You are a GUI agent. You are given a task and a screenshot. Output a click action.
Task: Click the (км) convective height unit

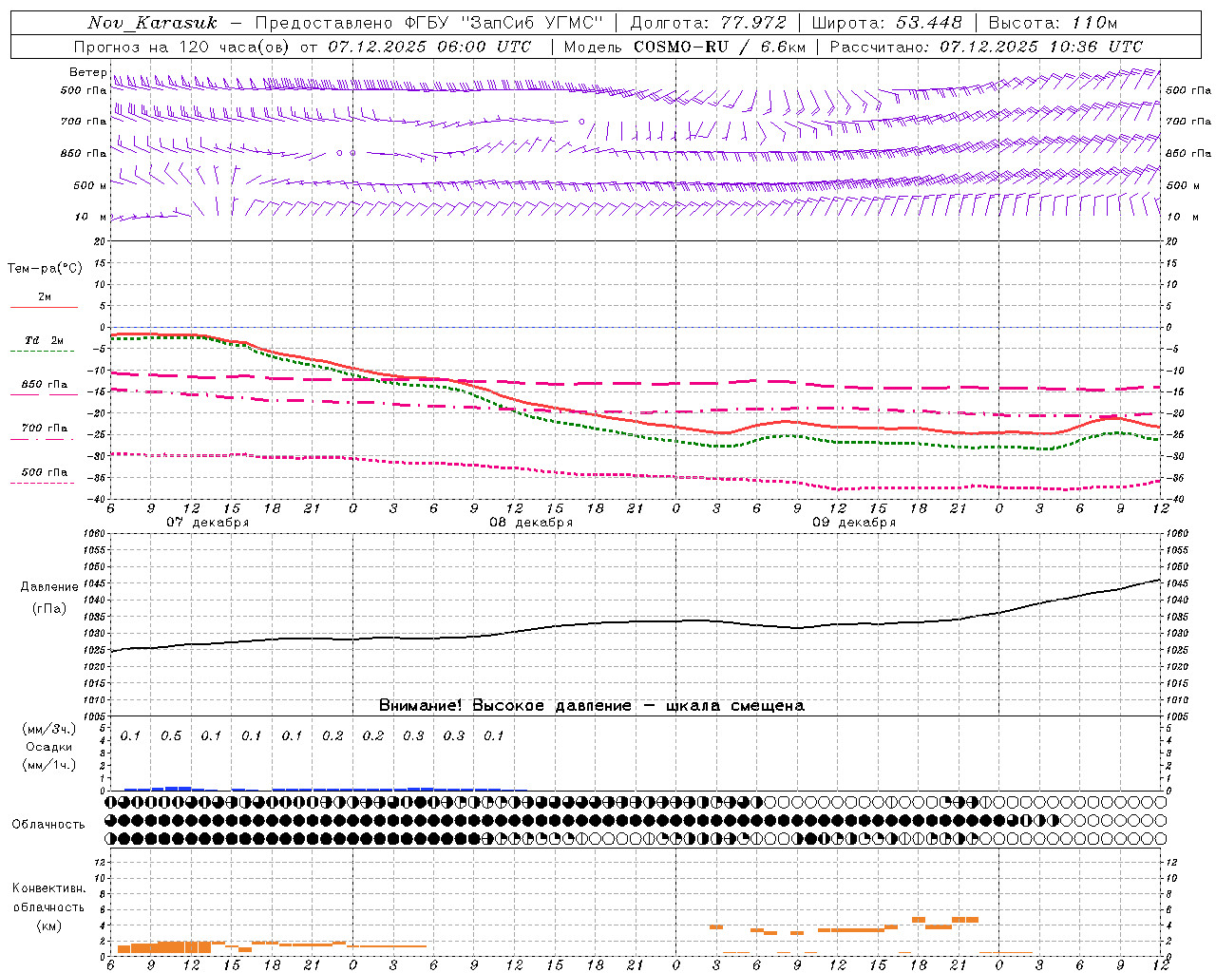(48, 925)
